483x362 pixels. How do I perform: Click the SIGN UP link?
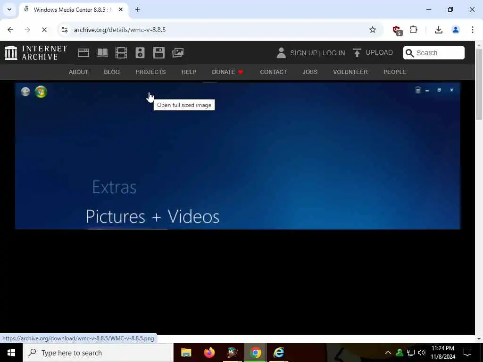pos(303,53)
